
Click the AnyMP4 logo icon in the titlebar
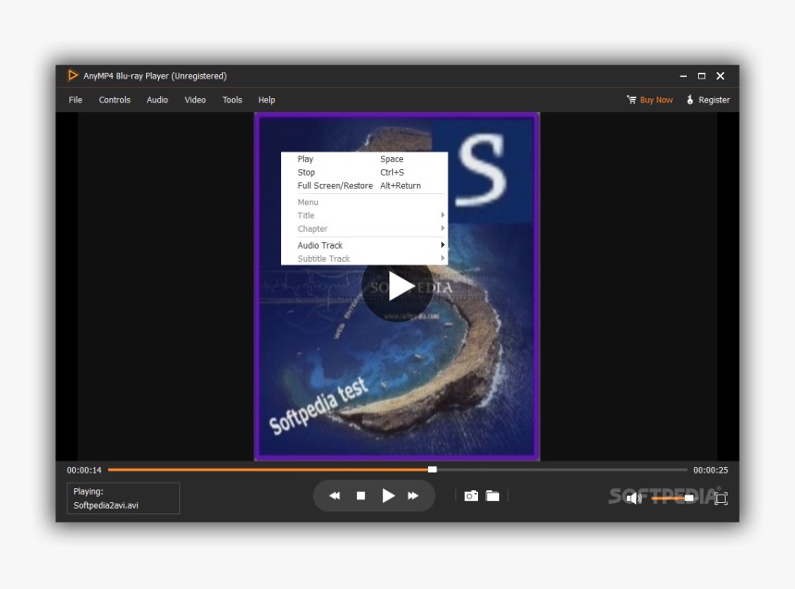click(x=73, y=76)
